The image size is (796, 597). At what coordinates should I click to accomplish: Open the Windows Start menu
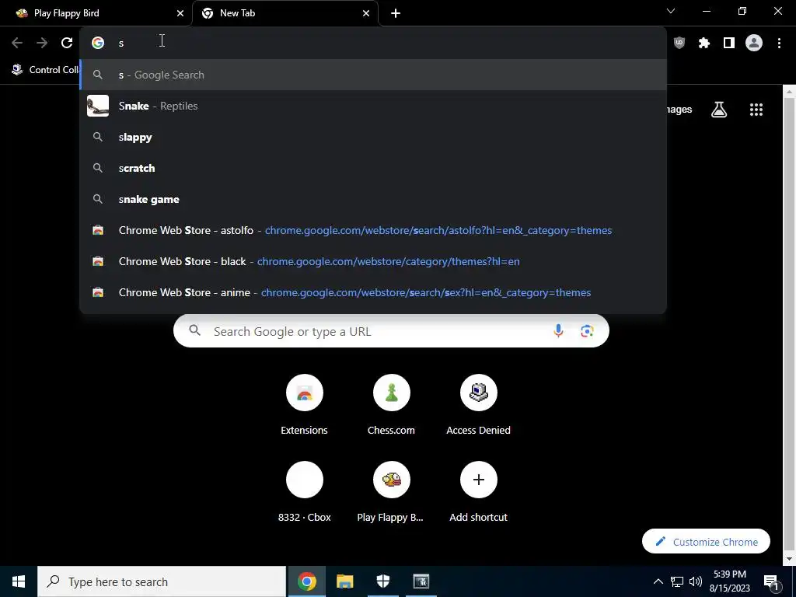[19, 581]
